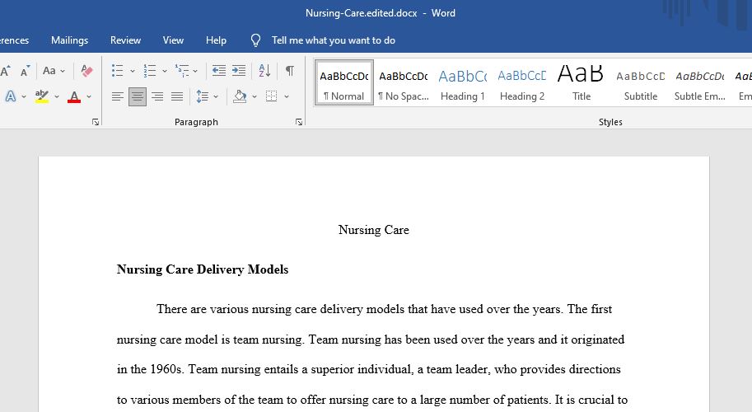Screen dimensions: 752x412
Task: Sort text A to Z icon
Action: 264,71
